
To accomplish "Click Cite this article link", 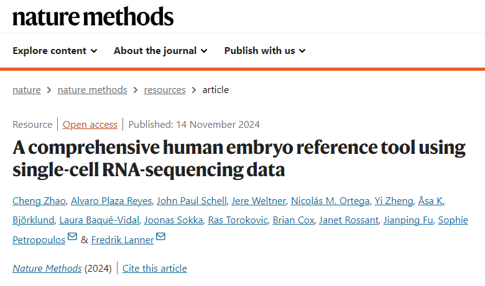I will click(x=155, y=269).
